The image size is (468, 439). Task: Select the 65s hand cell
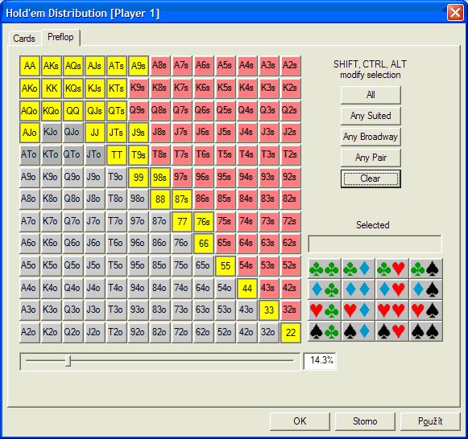(226, 244)
